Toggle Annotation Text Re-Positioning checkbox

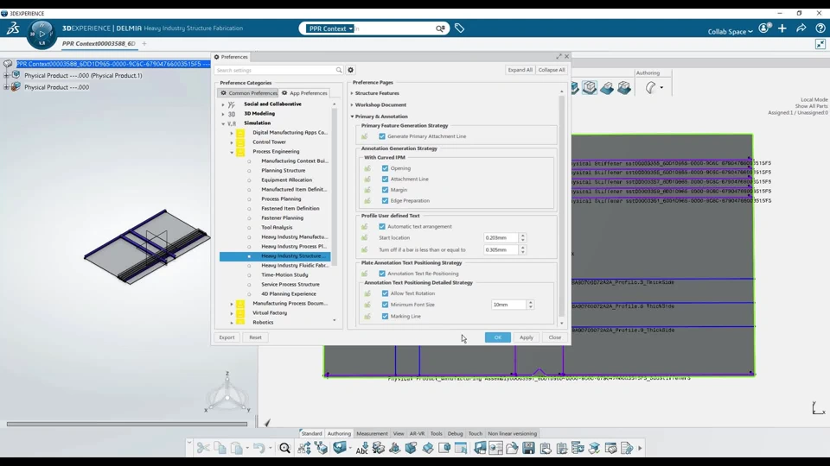coord(382,274)
